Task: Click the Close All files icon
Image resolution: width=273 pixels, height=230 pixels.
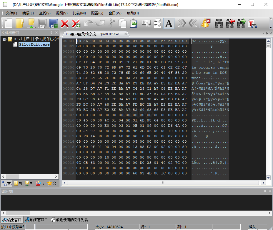Action: click(76, 23)
